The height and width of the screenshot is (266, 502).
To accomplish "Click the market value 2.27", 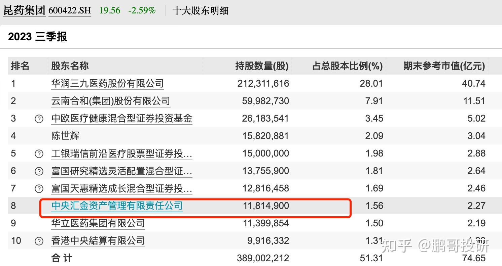I will tap(476, 206).
